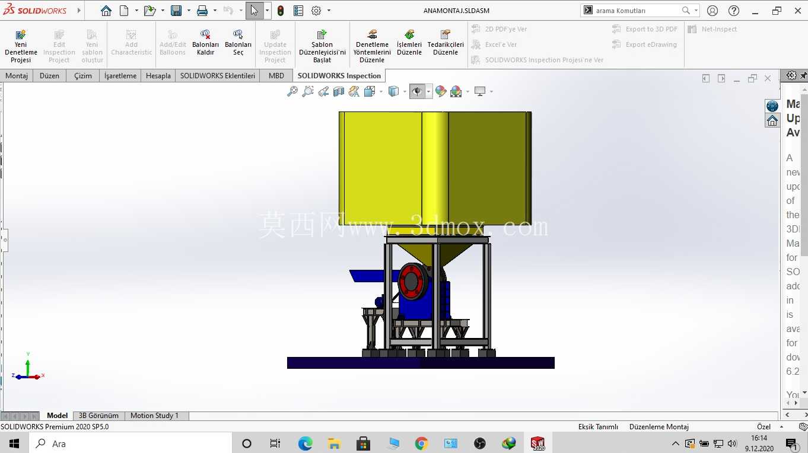This screenshot has height=453, width=808.
Task: Switch to the MBD tab
Action: pos(276,76)
